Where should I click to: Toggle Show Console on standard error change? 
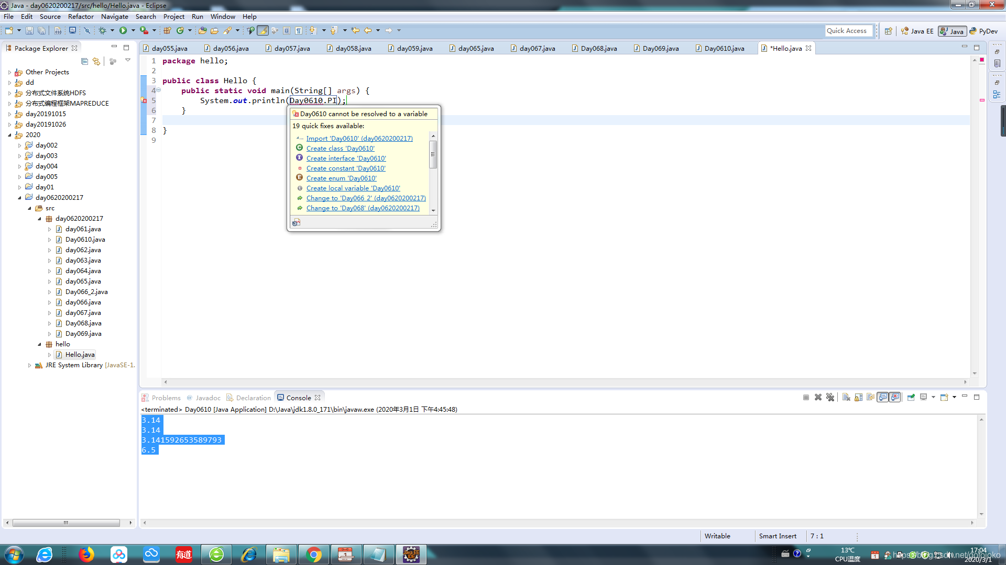895,398
